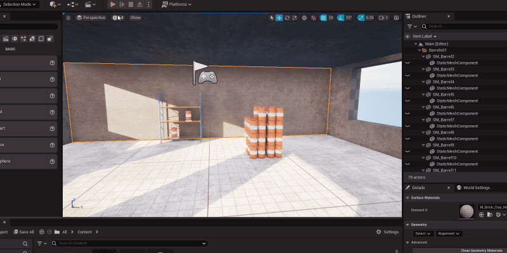The width and height of the screenshot is (507, 253).
Task: Click Content folder in breadcrumb path
Action: 84,232
